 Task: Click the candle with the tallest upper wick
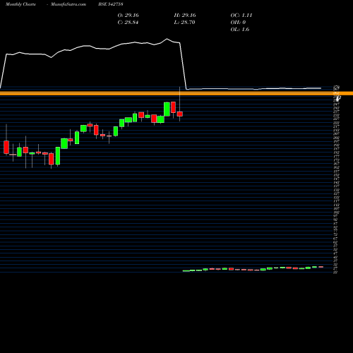180,114
